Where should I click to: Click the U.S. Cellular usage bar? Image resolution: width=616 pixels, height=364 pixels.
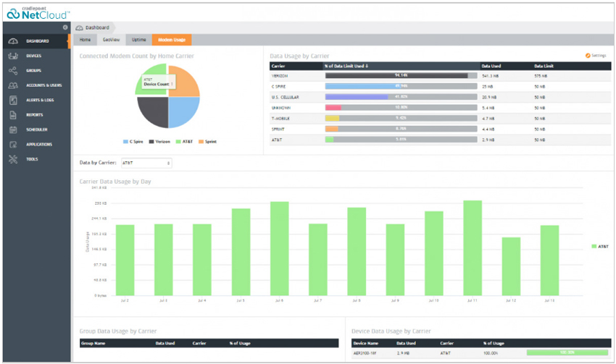[x=401, y=97]
